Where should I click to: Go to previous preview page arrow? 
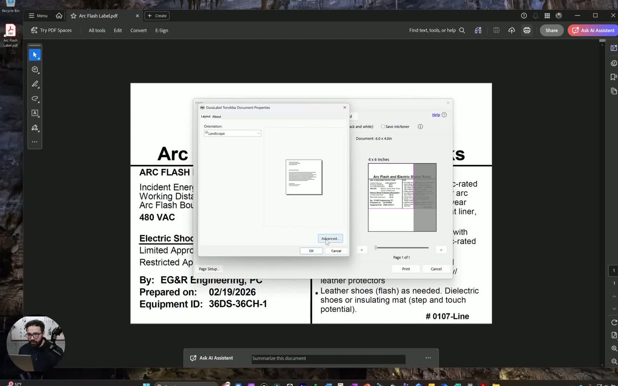[362, 250]
